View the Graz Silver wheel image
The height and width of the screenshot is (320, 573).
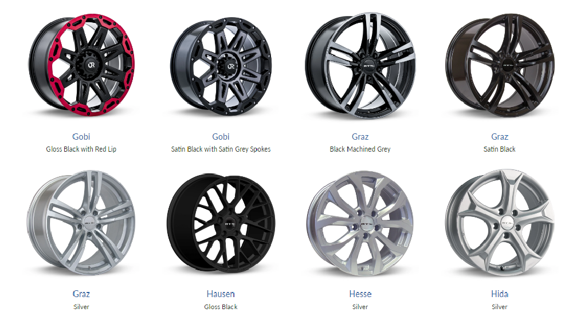(x=81, y=222)
